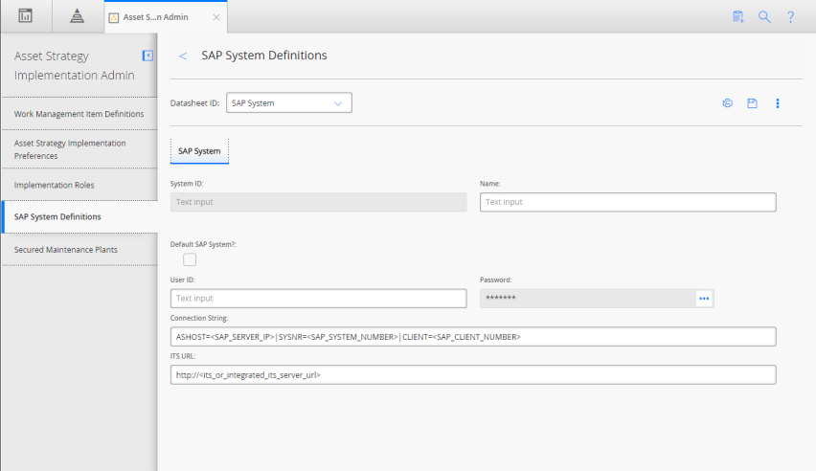This screenshot has width=816, height=471.
Task: Select the SAP System datasheet tab
Action: tap(199, 151)
